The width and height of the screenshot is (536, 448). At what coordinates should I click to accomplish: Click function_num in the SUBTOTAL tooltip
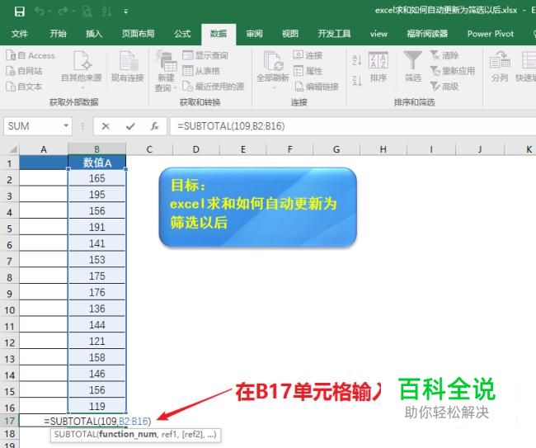tap(129, 434)
